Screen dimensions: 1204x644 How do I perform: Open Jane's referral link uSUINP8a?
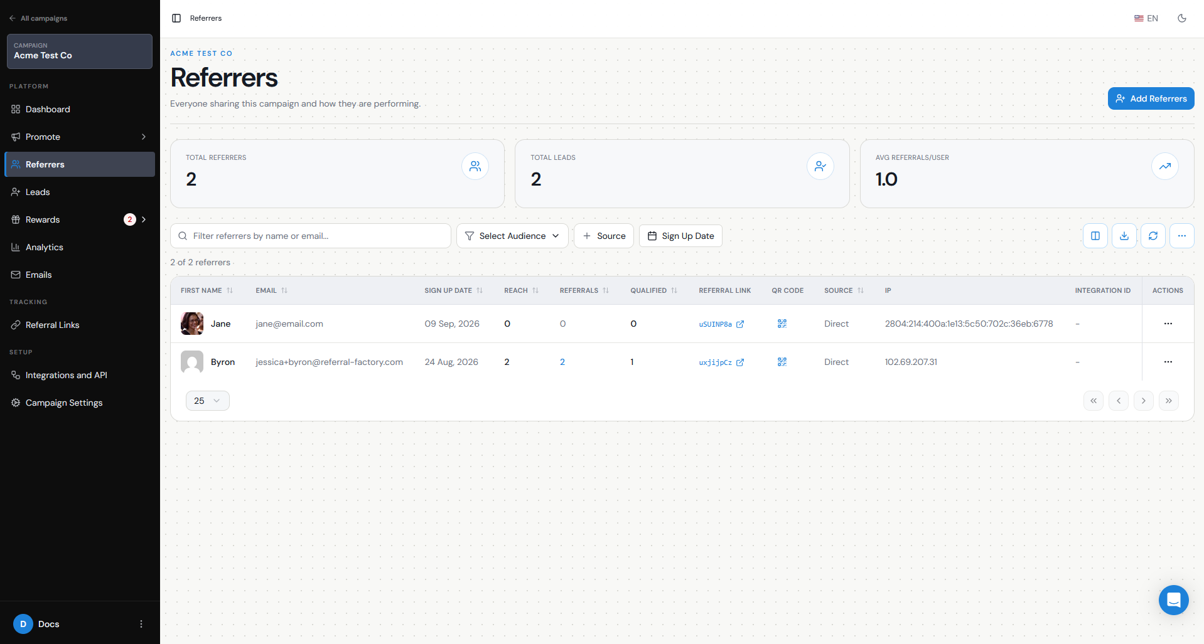coord(721,324)
